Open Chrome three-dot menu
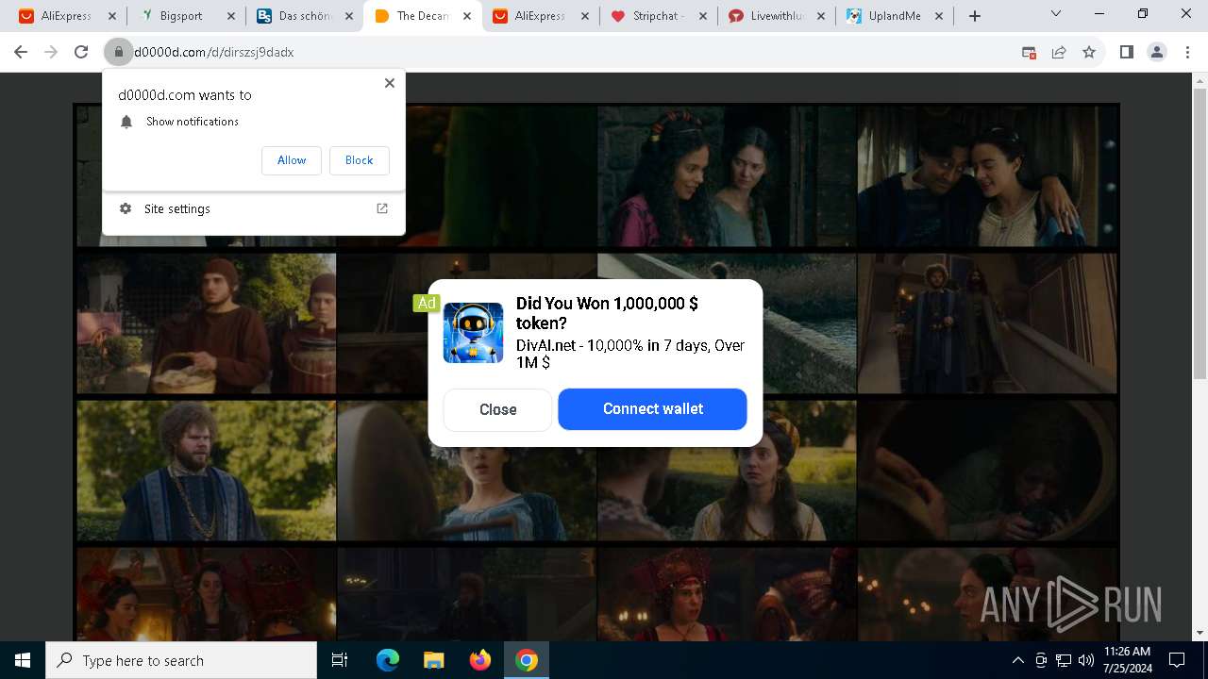Screen dimensions: 1208x679 click(x=1187, y=53)
